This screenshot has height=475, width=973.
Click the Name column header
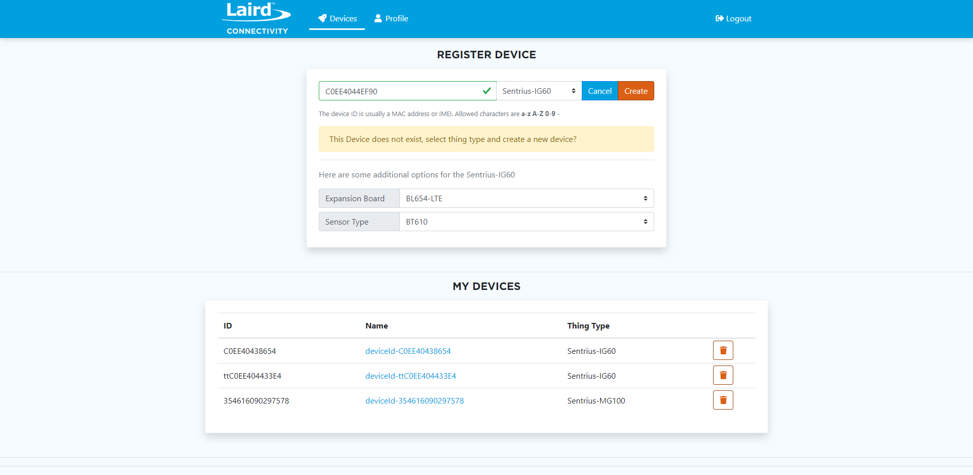point(377,326)
